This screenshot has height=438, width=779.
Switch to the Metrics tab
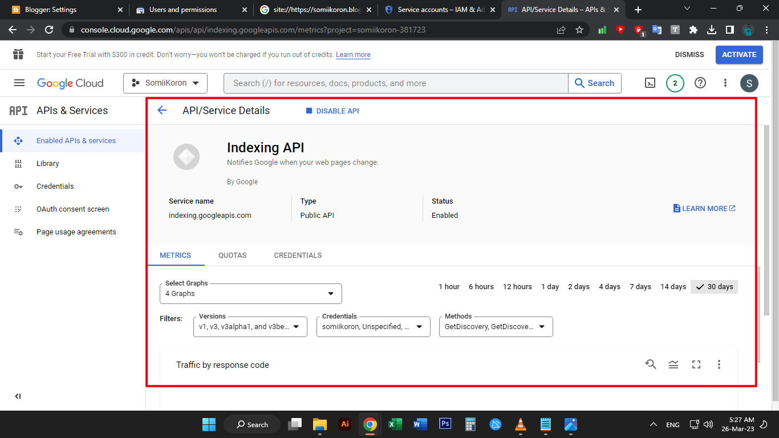(176, 255)
